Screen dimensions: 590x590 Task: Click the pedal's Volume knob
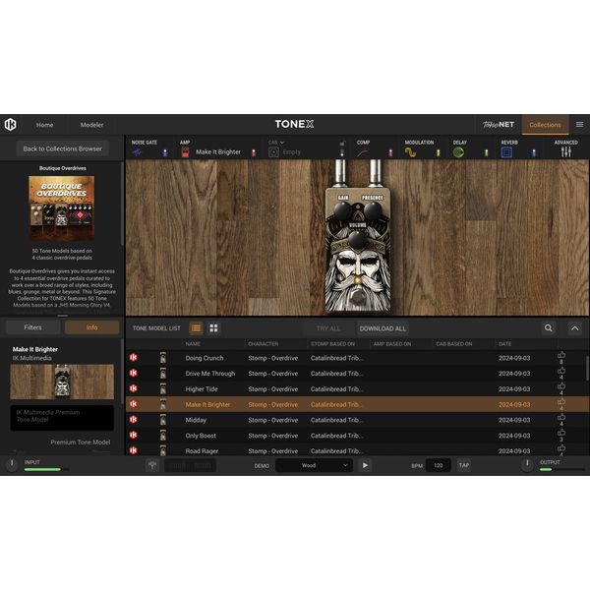(x=357, y=240)
